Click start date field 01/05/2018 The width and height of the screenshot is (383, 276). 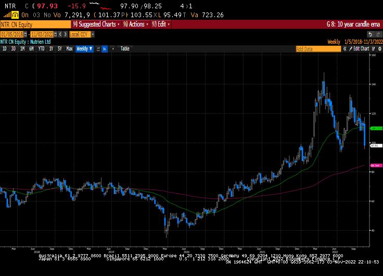[12, 34]
